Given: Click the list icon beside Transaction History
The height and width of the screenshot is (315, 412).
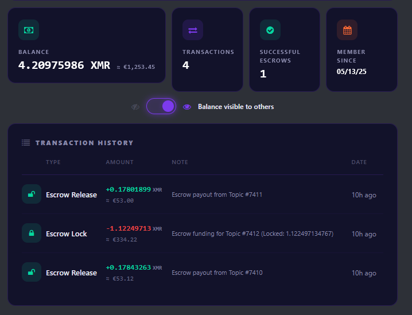Looking at the screenshot, I should (x=26, y=143).
